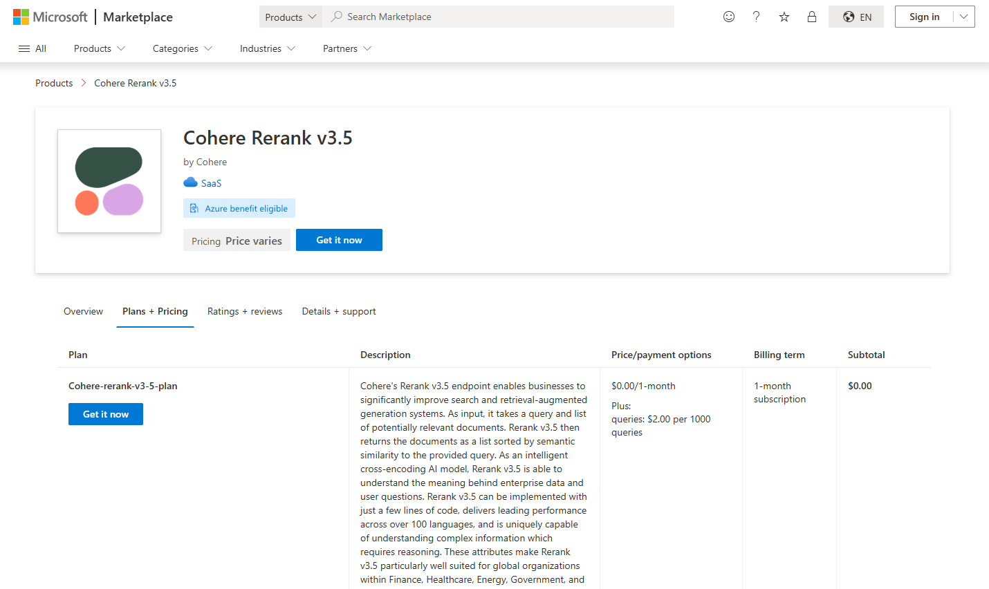The image size is (989, 589).
Task: Open the Marketplace home link
Action: [x=138, y=17]
